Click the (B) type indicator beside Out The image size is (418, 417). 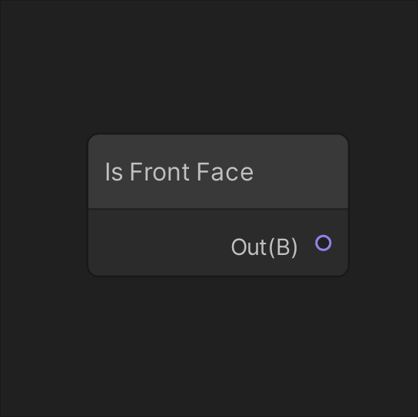click(x=283, y=247)
